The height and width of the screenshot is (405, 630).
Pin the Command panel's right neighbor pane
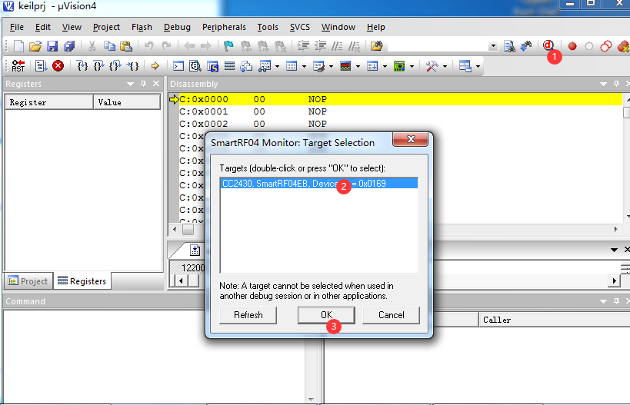point(616,301)
